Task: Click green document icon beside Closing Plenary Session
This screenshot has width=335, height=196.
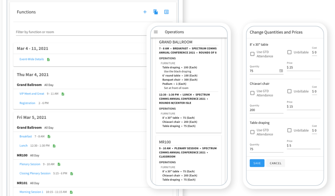Action: click(71, 174)
